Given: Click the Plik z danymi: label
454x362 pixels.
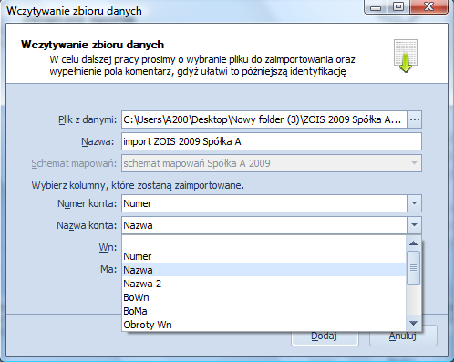Looking at the screenshot, I should pos(88,119).
